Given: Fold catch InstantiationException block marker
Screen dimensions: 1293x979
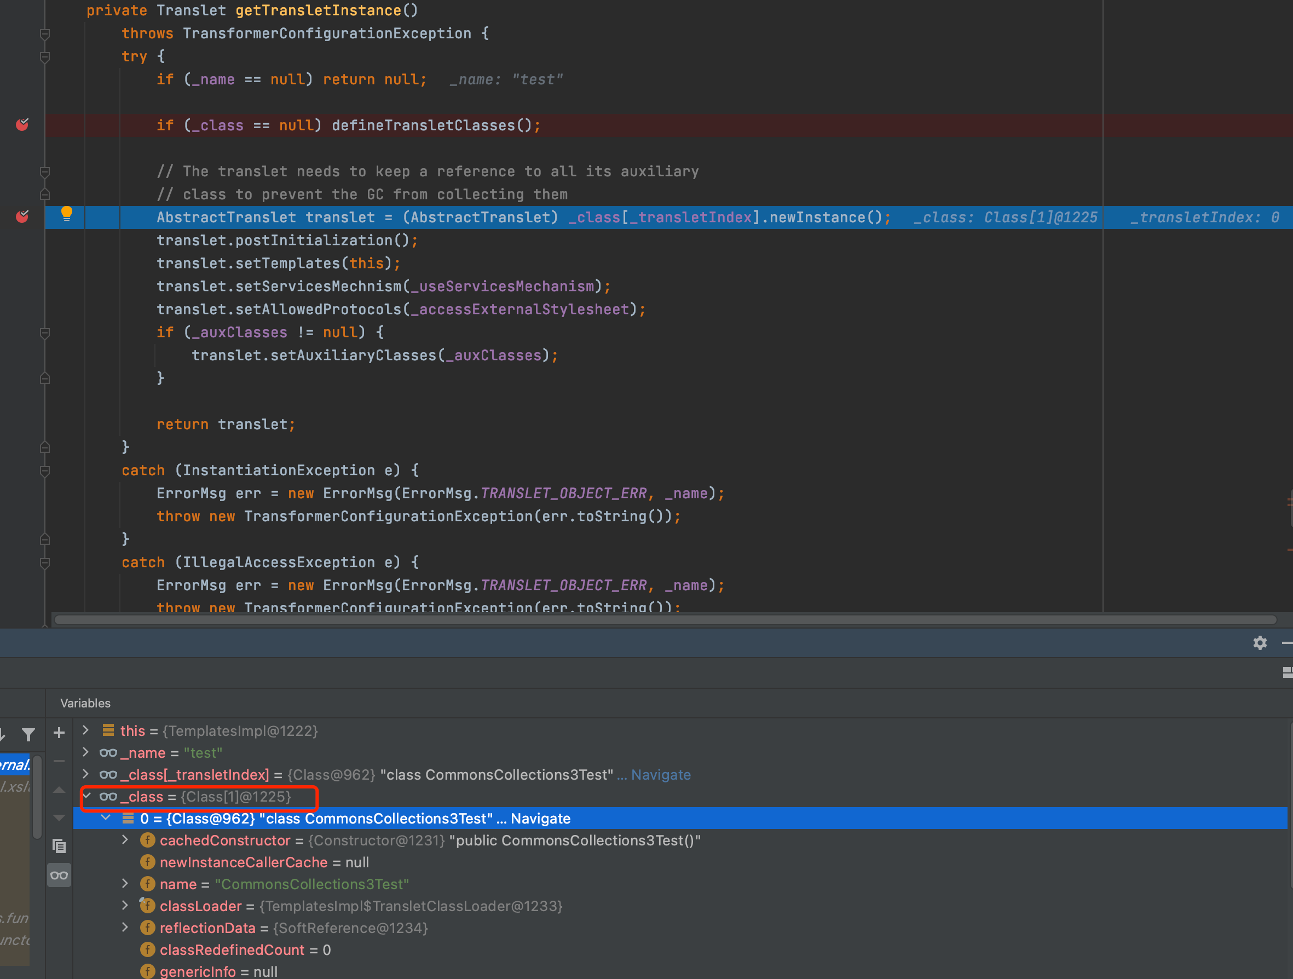Looking at the screenshot, I should pyautogui.click(x=44, y=471).
